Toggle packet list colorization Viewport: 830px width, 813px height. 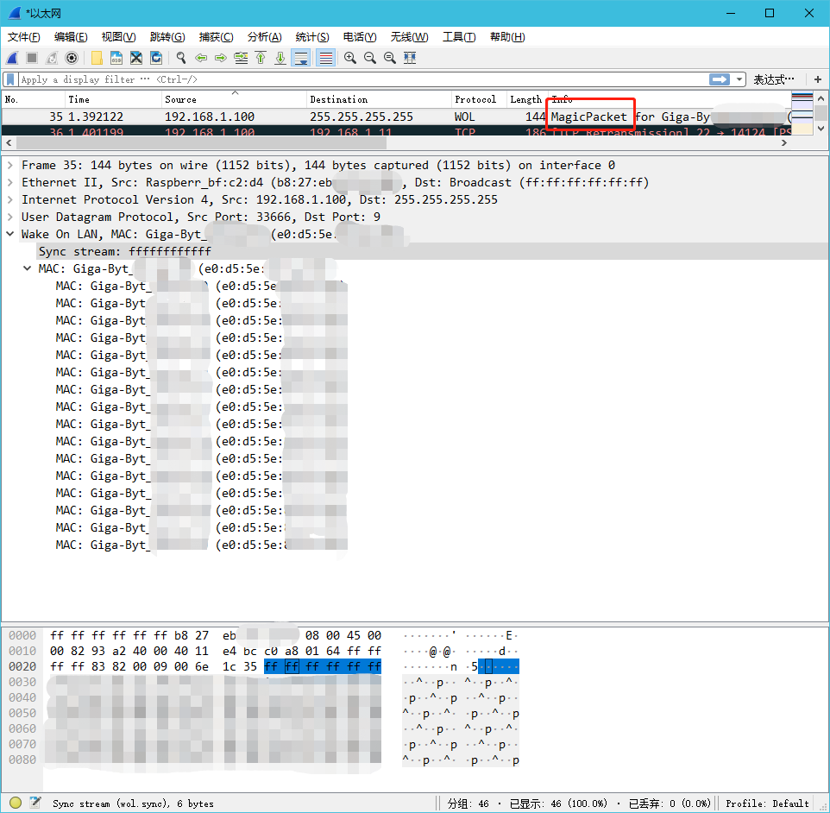coord(324,58)
